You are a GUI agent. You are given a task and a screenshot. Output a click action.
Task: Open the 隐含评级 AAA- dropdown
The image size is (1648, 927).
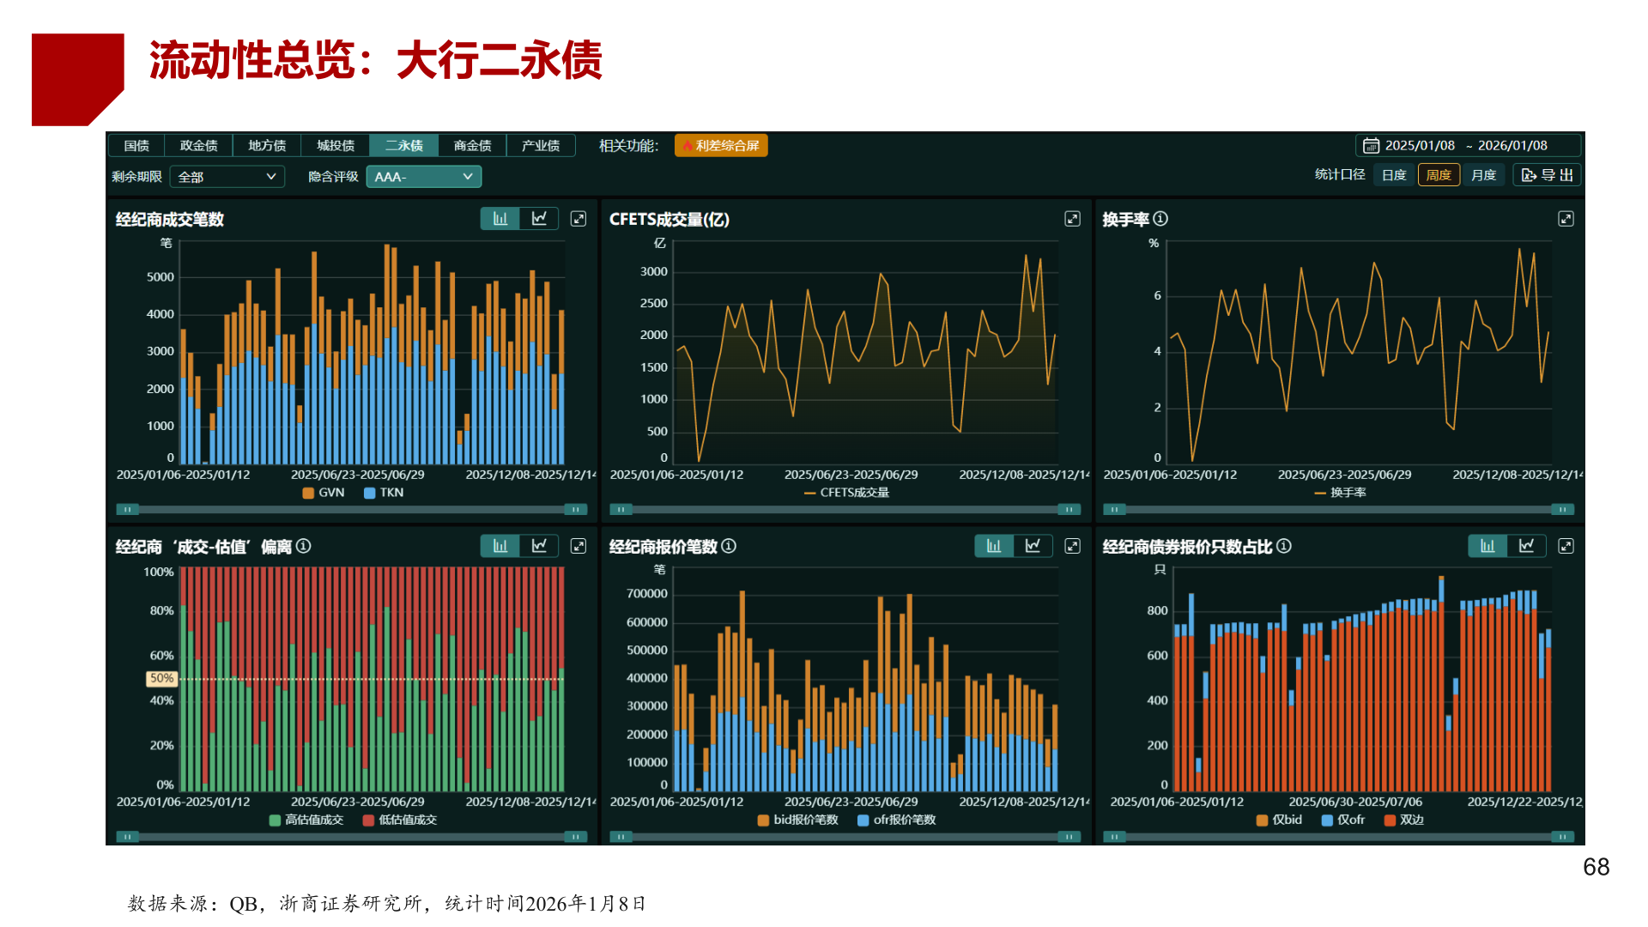(423, 177)
